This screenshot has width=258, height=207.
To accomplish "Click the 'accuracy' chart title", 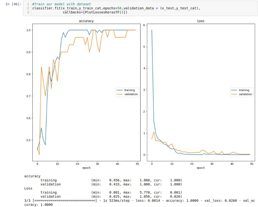I will (x=86, y=21).
